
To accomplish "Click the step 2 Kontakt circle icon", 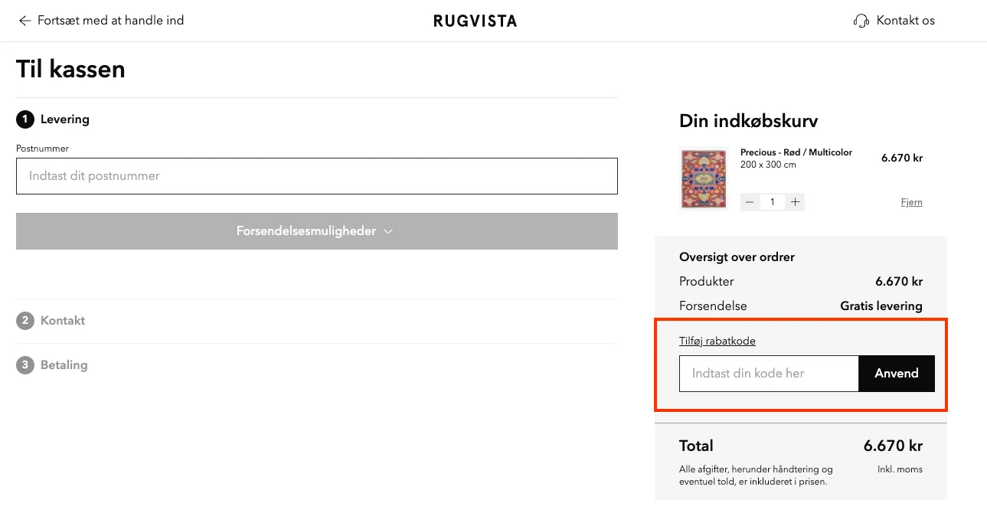I will 24,320.
